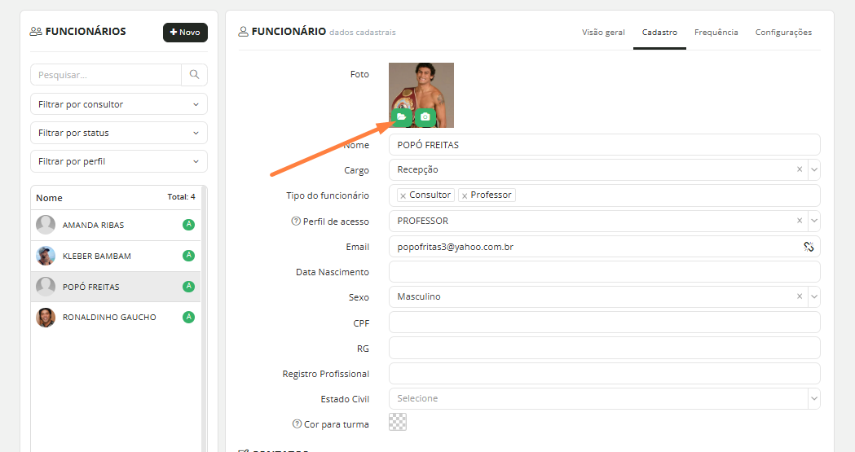Switch to the Frequência tab

click(716, 32)
